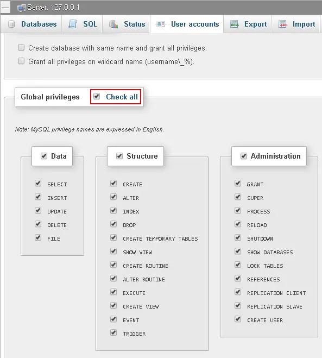Uncheck the FILE privilege
The height and width of the screenshot is (358, 322).
pos(38,237)
